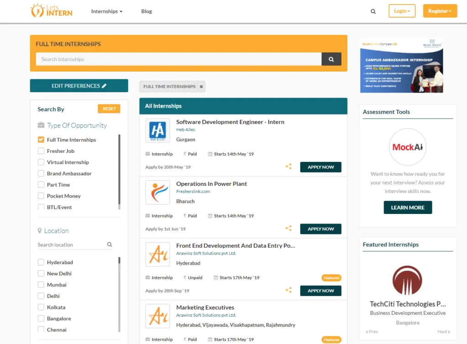Select the Delhi location checkbox
This screenshot has height=344, width=467.
[x=41, y=296]
